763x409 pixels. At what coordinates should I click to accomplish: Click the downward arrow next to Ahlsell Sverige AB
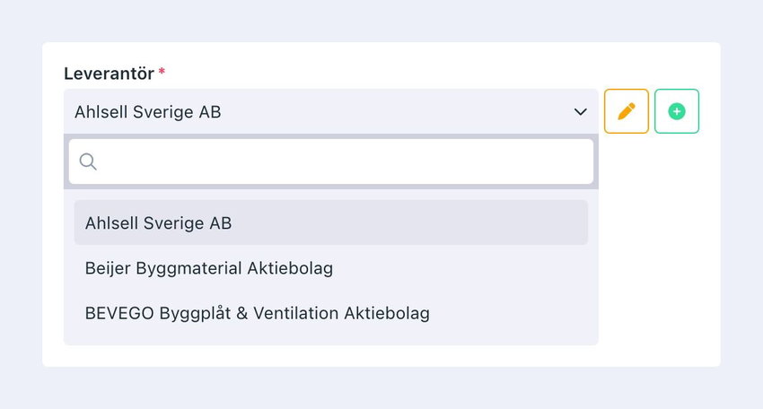click(580, 112)
